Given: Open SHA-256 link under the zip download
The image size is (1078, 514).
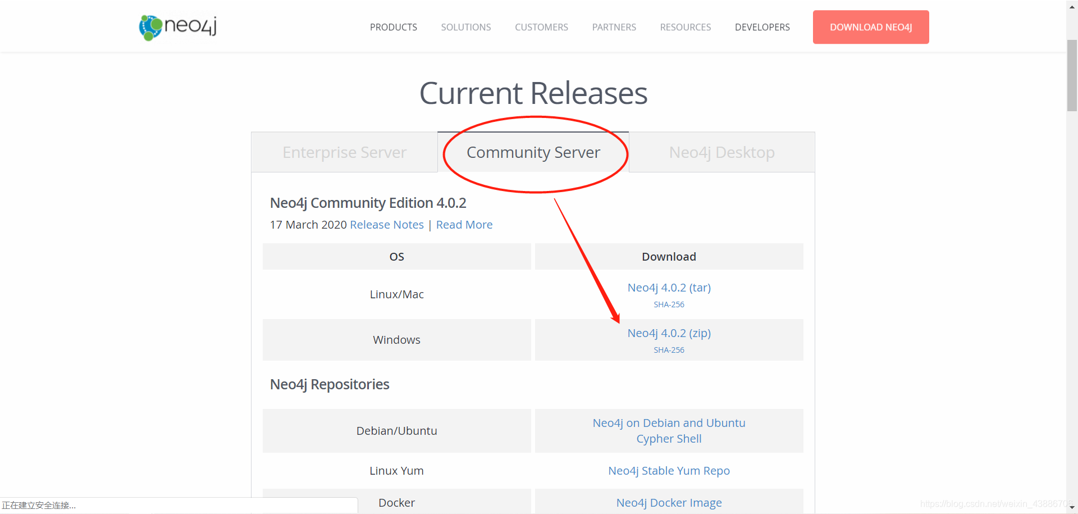Looking at the screenshot, I should (x=669, y=350).
